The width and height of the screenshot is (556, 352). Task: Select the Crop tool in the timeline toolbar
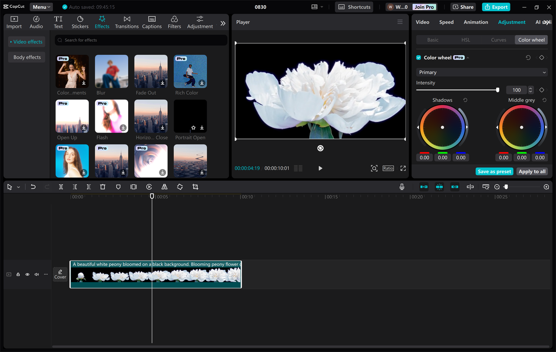pos(195,186)
